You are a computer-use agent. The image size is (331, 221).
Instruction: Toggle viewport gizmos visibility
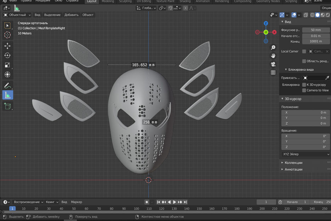click(282, 15)
